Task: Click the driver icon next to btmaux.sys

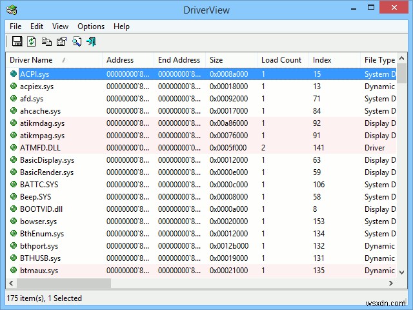Action: point(14,270)
